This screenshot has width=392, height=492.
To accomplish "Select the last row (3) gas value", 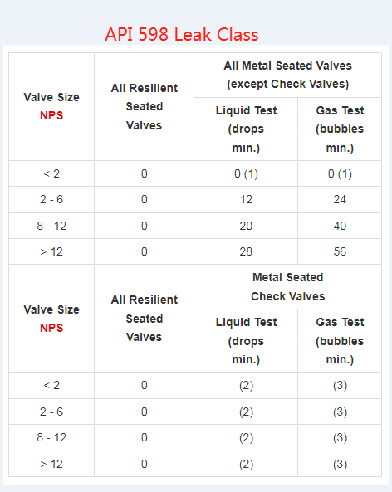I will coord(340,465).
